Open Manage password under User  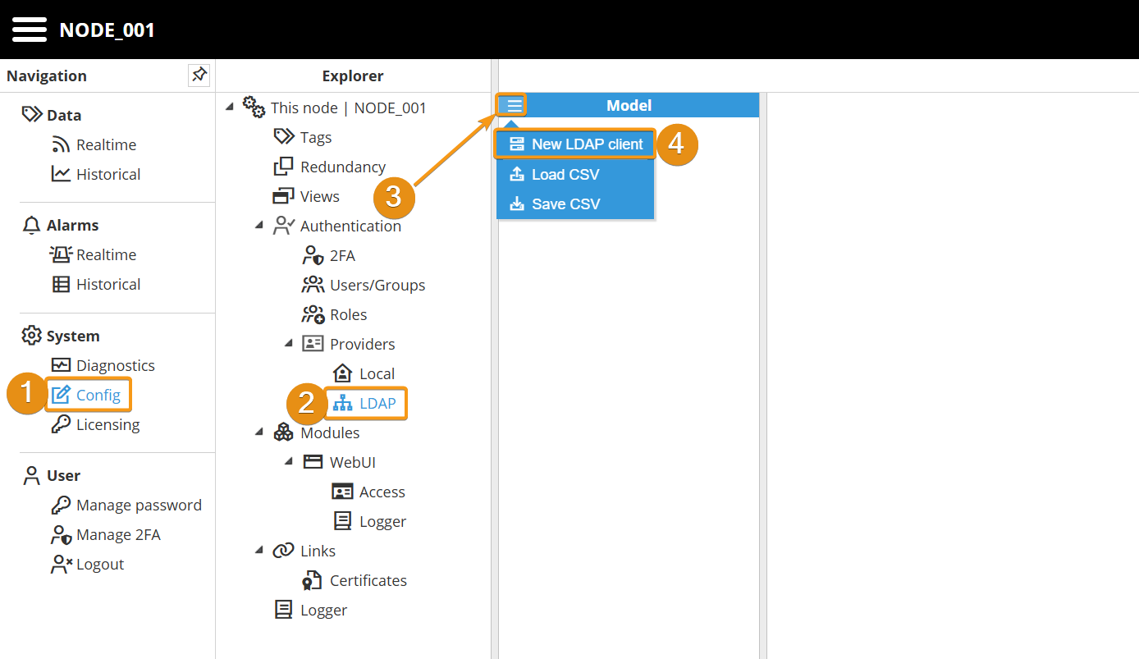click(x=138, y=506)
